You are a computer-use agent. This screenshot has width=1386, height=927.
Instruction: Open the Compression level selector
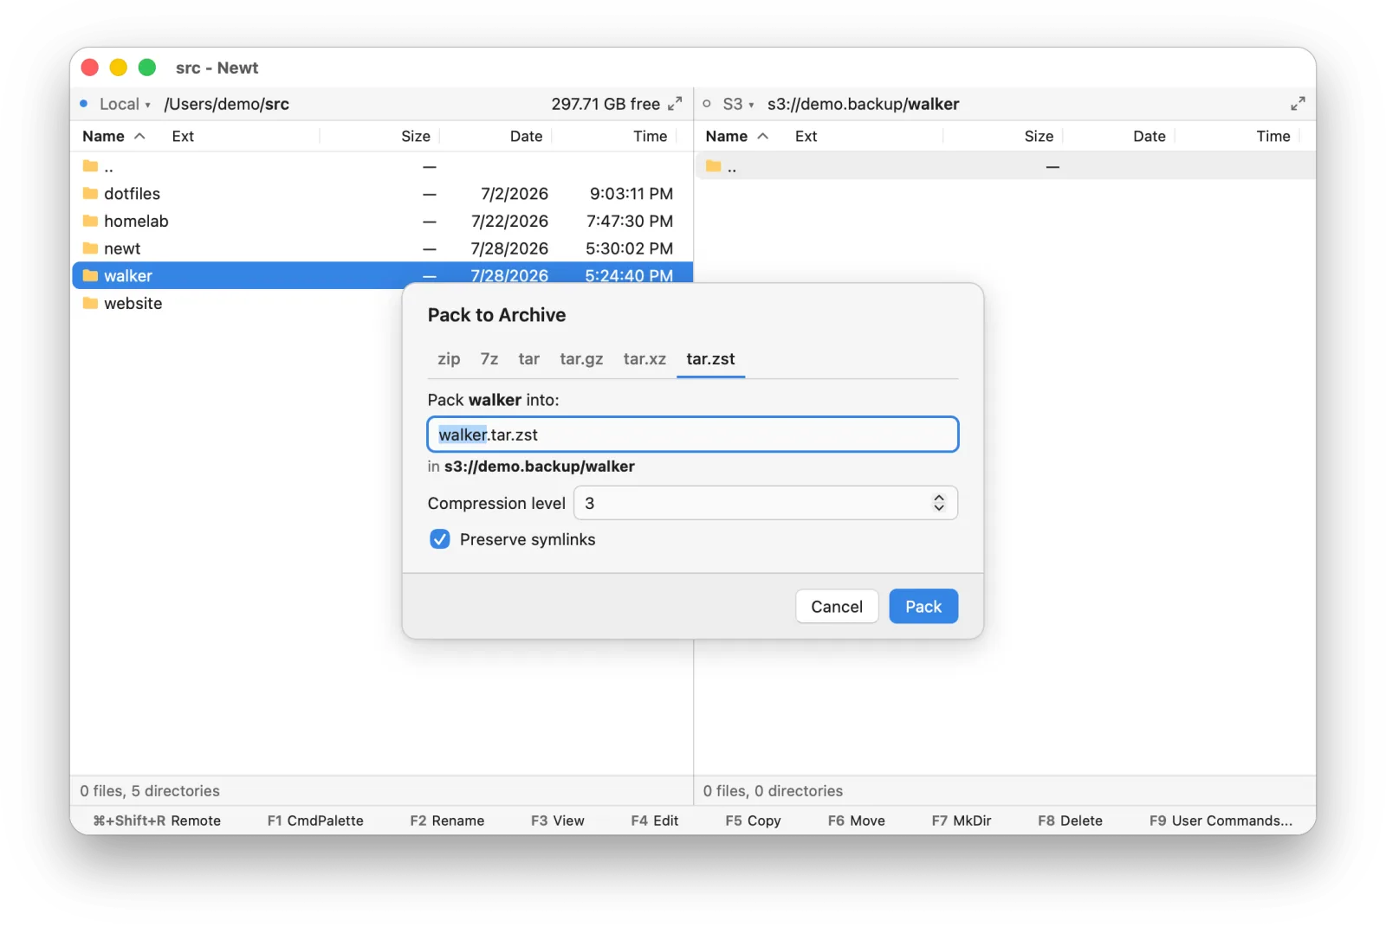766,503
